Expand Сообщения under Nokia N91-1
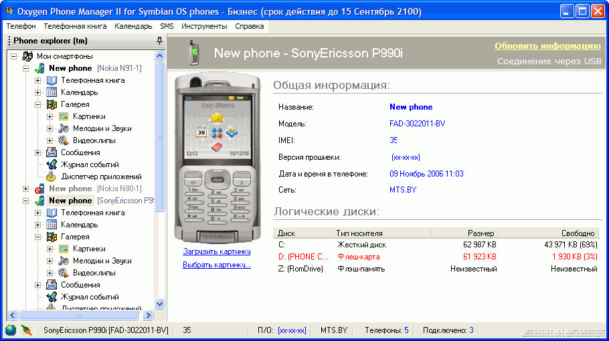The image size is (609, 341). pyautogui.click(x=38, y=153)
